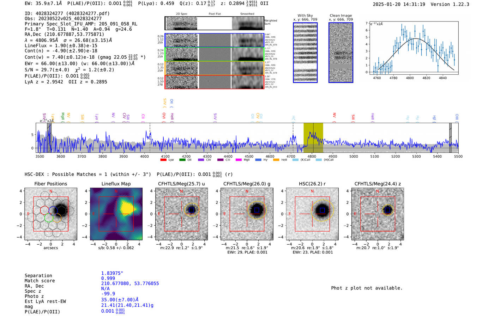Click the OIII label at spectrum right edge
The width and height of the screenshot is (494, 336).
click(457, 117)
